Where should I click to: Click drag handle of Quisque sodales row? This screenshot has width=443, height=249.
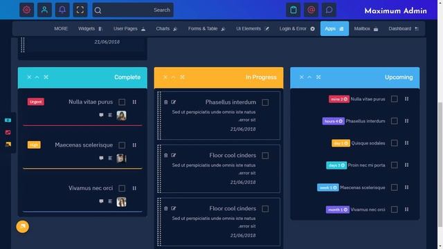[x=406, y=143]
